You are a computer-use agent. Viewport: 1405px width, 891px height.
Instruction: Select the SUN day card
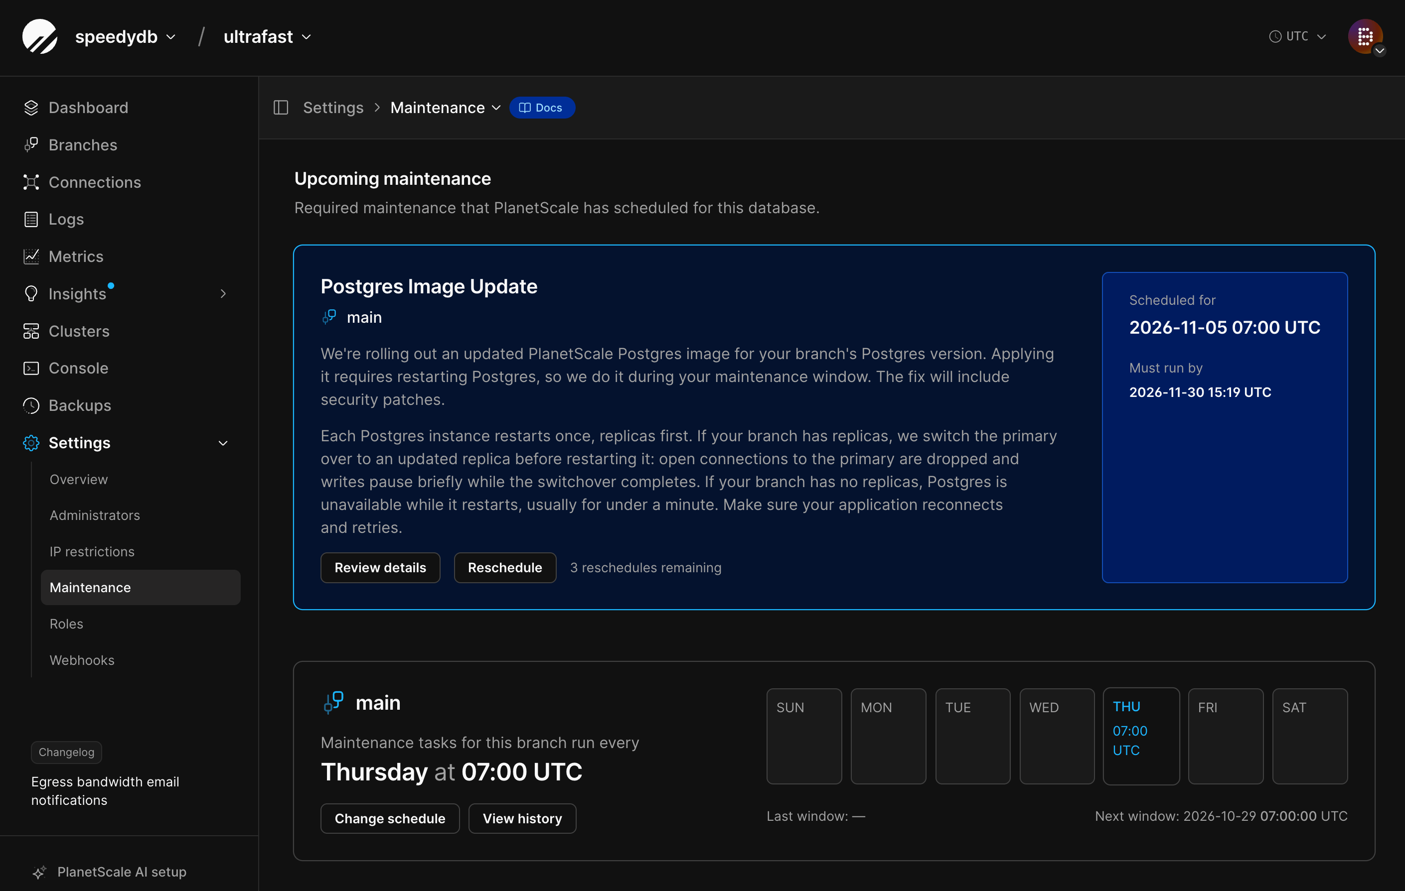pos(804,737)
